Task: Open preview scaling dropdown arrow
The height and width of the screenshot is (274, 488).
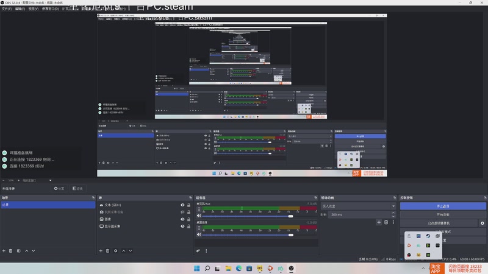Action: pyautogui.click(x=50, y=180)
